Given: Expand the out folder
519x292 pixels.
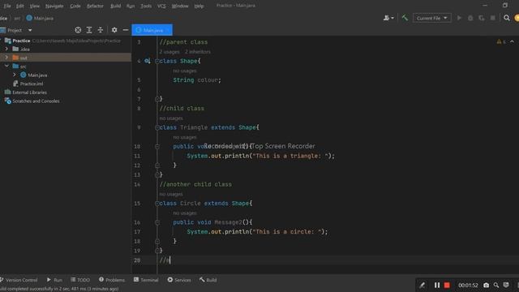Looking at the screenshot, I should [6, 58].
